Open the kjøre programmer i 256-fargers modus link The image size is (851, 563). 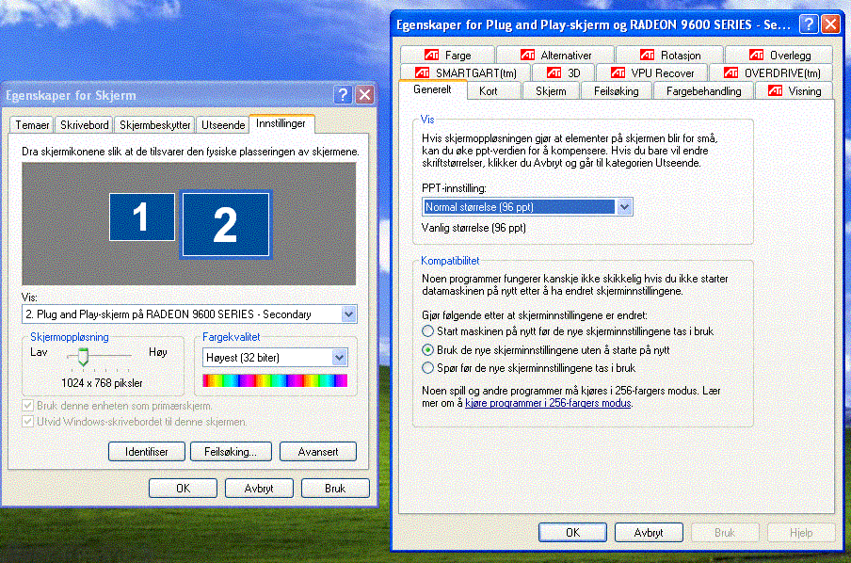pos(548,403)
